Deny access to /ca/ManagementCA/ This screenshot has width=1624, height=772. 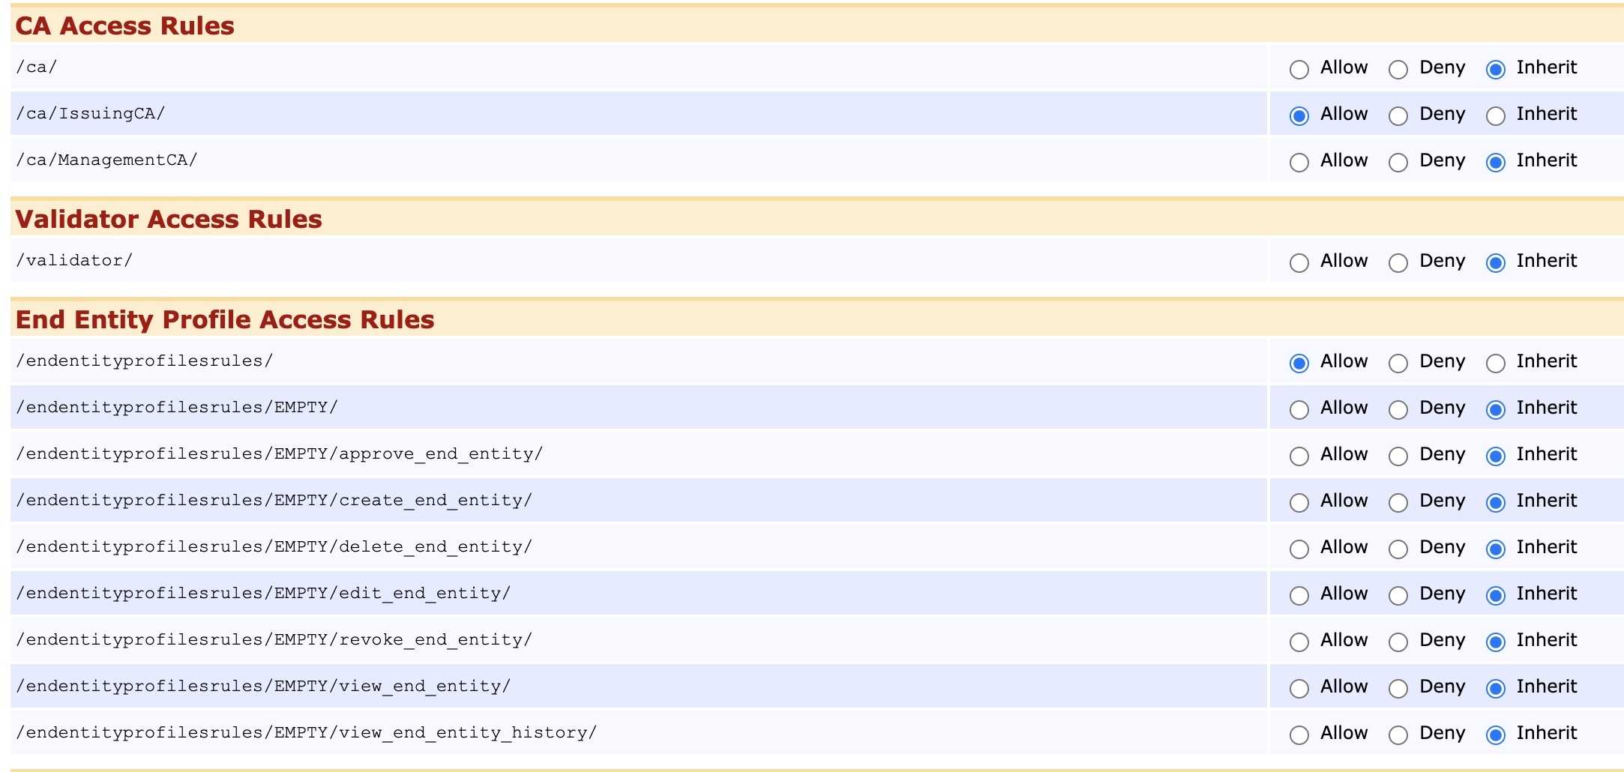click(x=1398, y=163)
